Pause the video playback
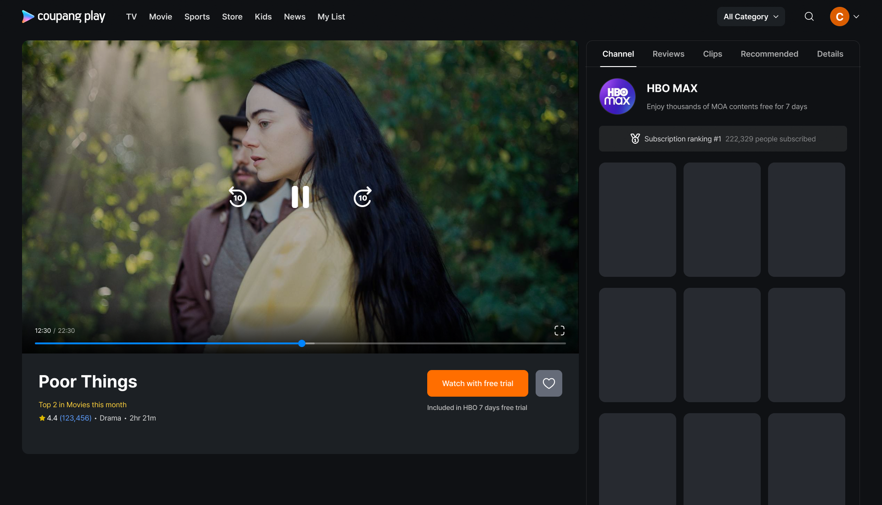 (300, 197)
